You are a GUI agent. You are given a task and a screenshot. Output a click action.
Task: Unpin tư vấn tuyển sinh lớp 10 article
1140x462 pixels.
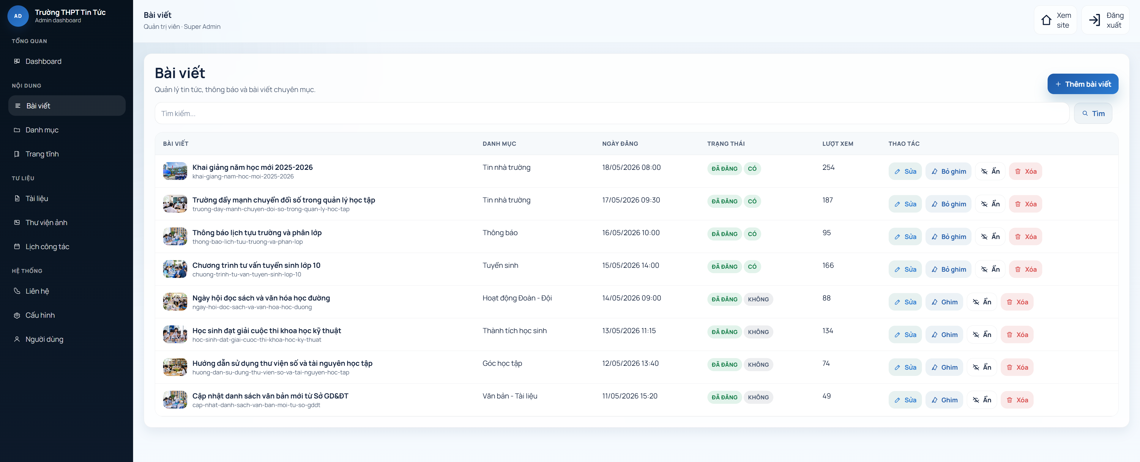click(948, 270)
